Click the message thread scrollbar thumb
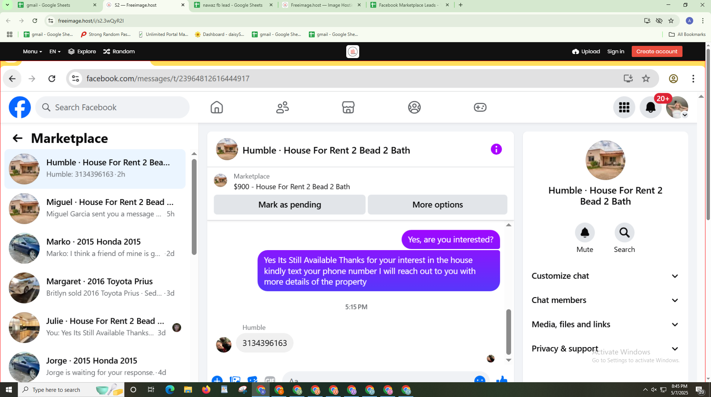This screenshot has height=397, width=711. [x=508, y=332]
